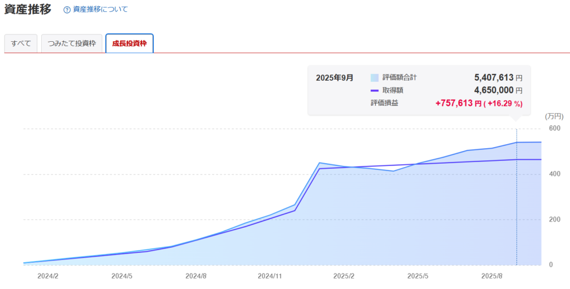Click the 2025/2 x-axis label
This screenshot has height=289, width=570.
click(x=344, y=276)
